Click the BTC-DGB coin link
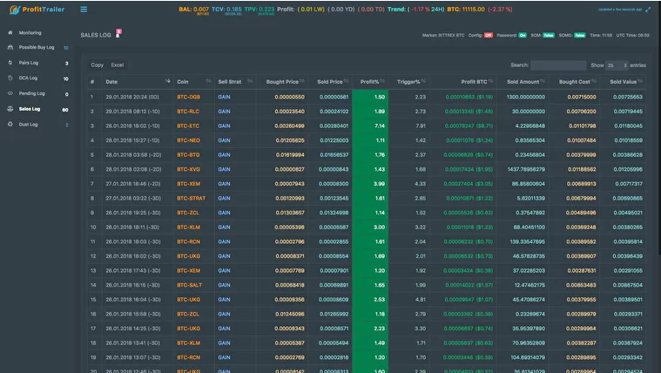The width and height of the screenshot is (661, 373). [188, 97]
